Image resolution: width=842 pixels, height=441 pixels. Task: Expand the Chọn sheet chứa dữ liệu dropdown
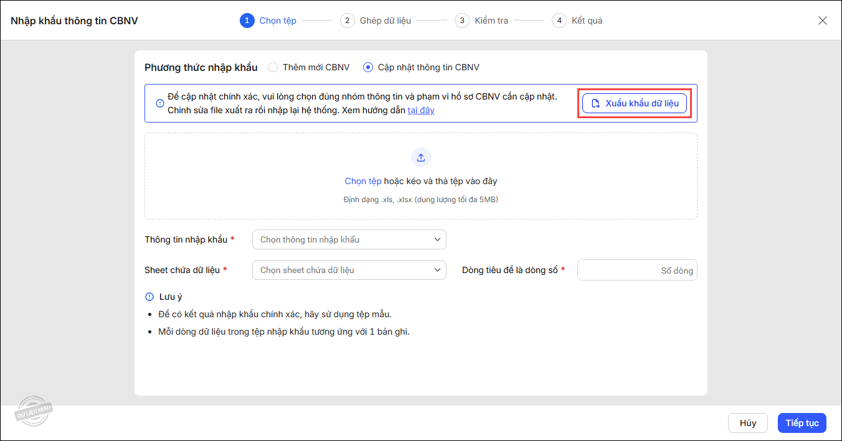click(349, 270)
